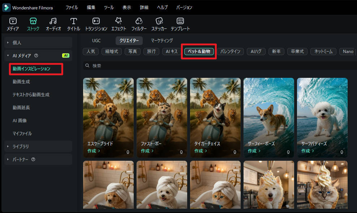The image size is (357, 213).
Task: Open the メディア toolbar icon
Action: click(x=13, y=21)
